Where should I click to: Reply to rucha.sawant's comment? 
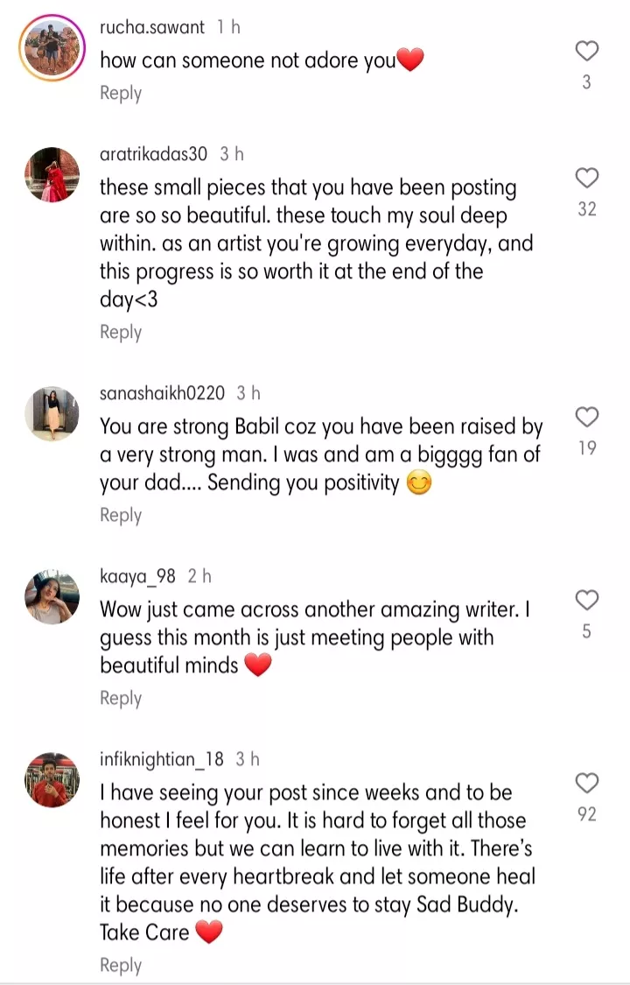tap(121, 93)
